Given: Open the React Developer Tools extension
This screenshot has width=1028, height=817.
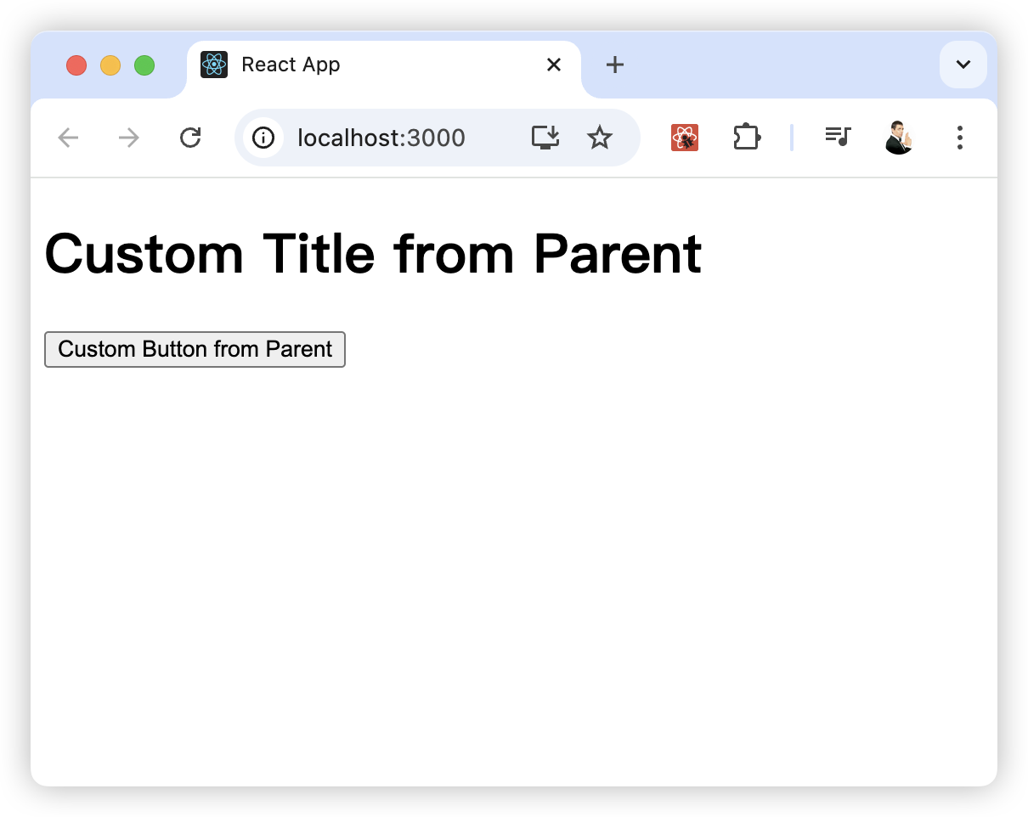Looking at the screenshot, I should 685,138.
